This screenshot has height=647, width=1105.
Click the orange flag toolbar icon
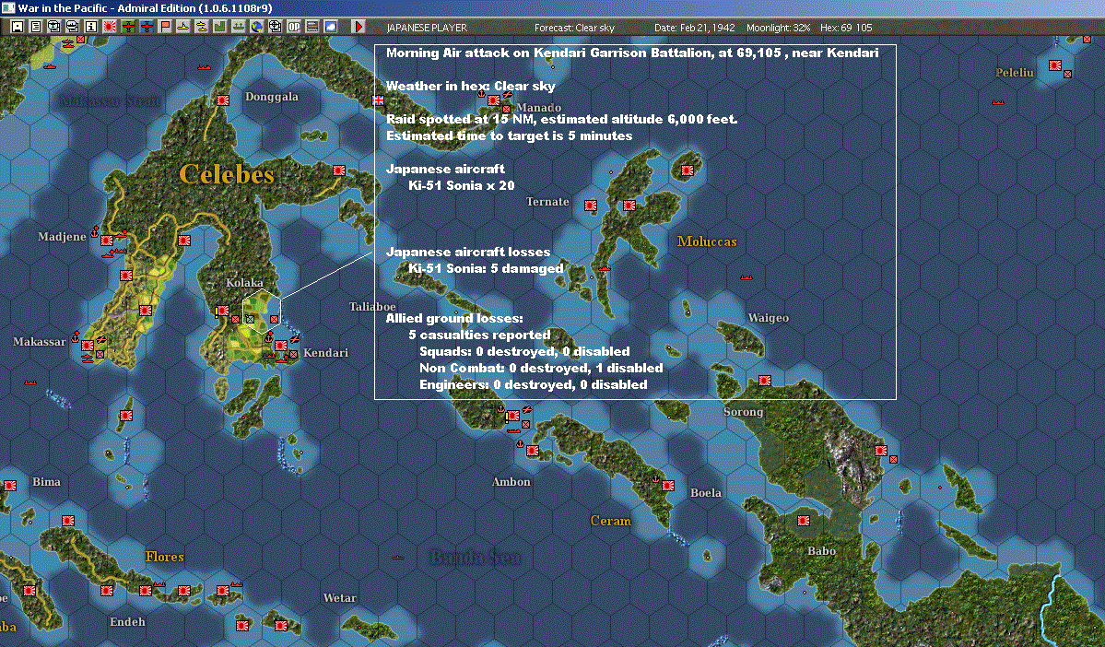point(165,27)
